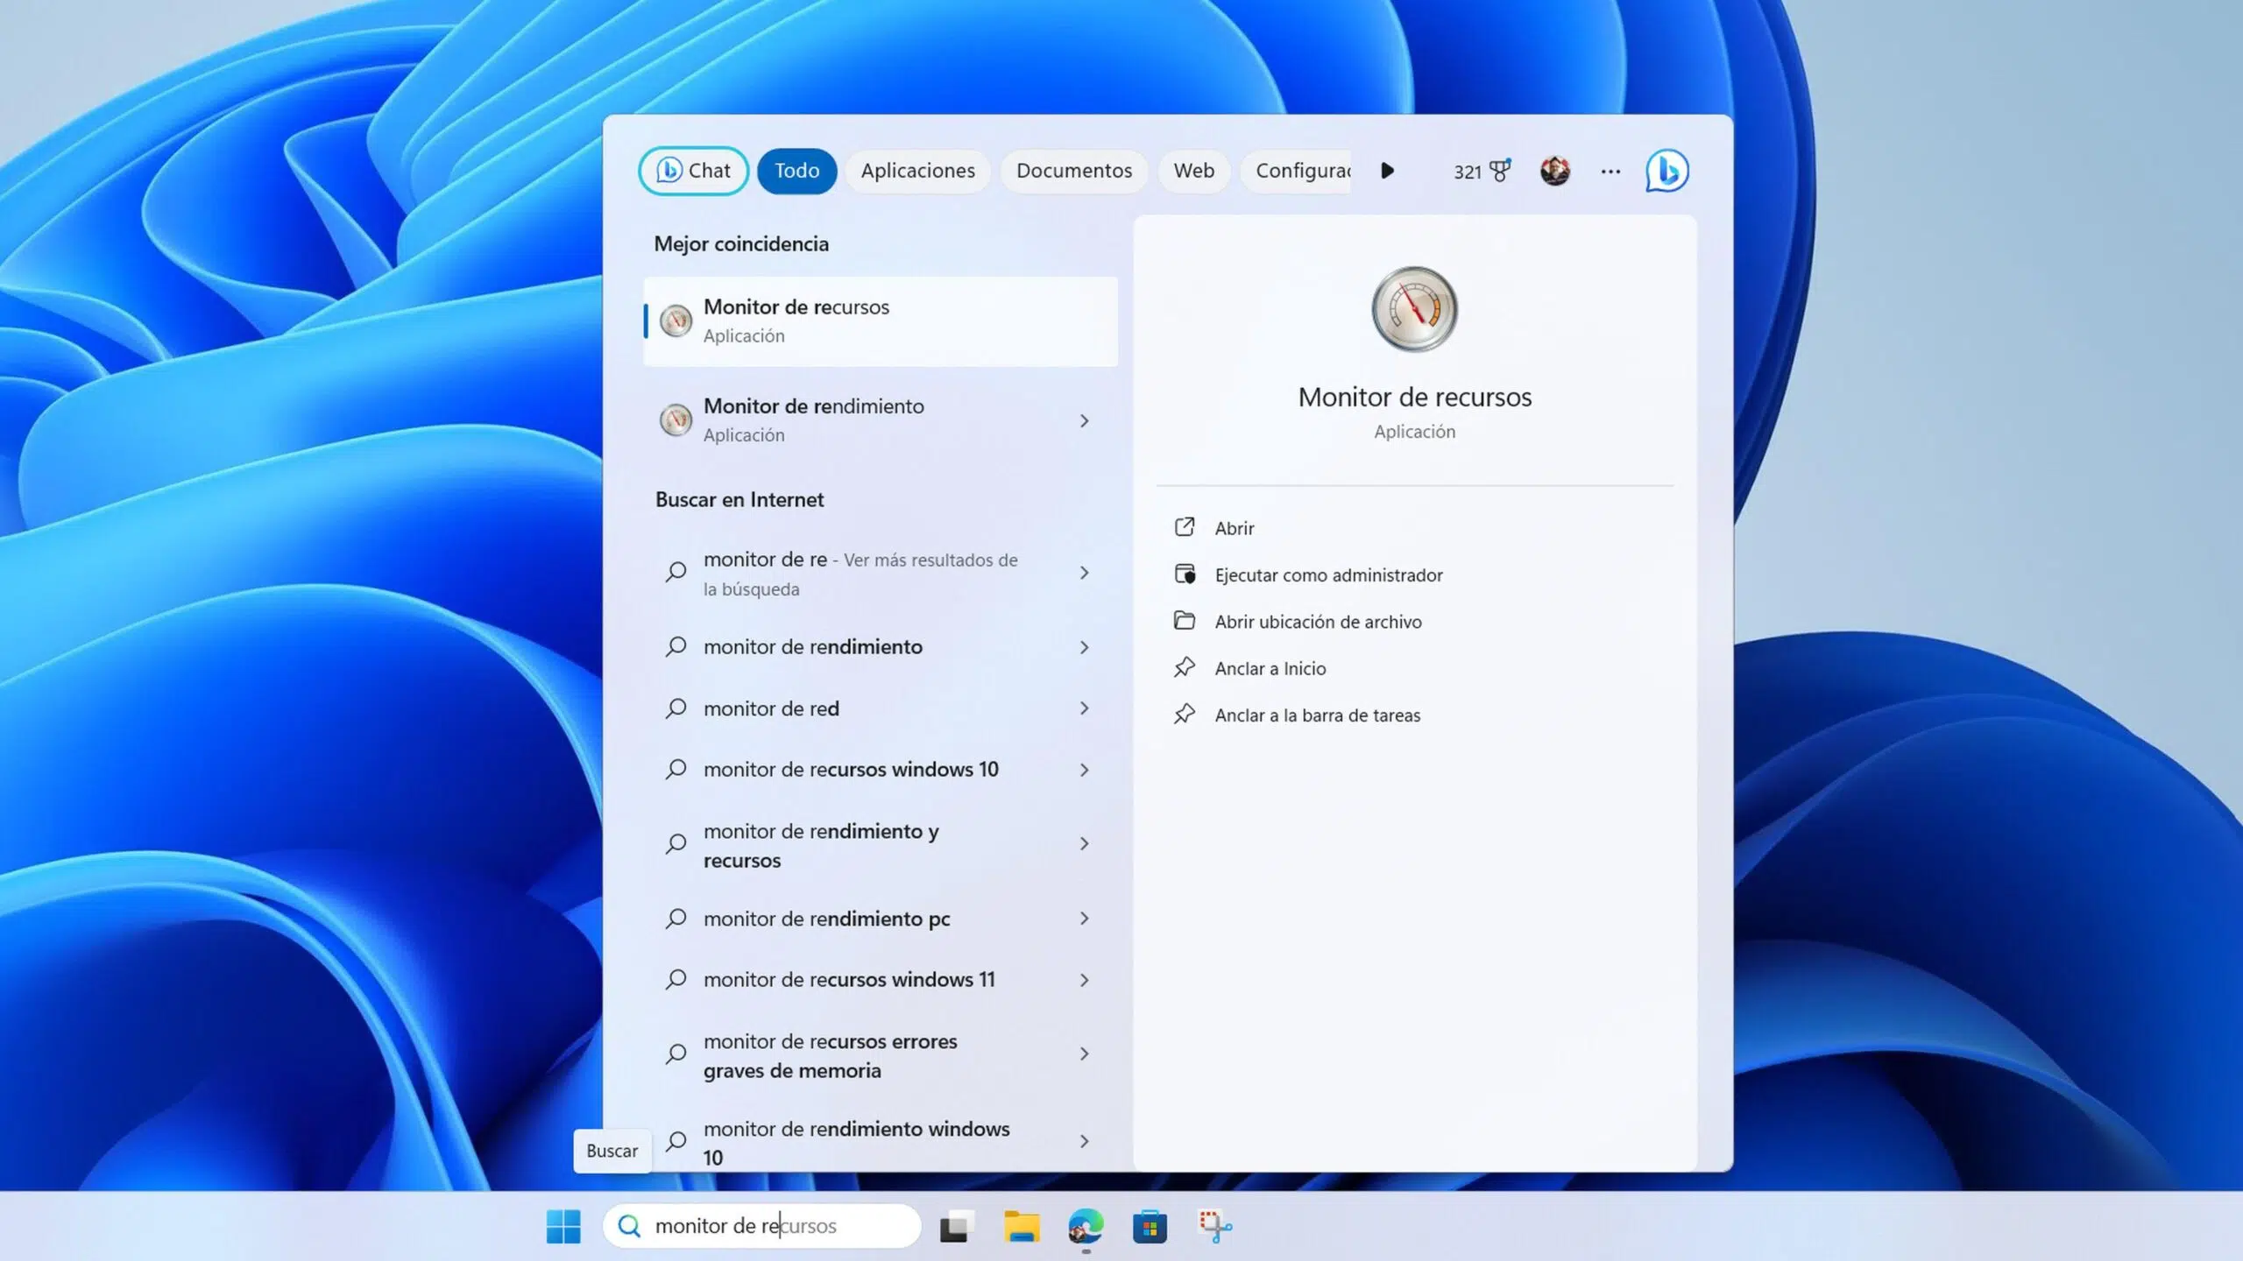Click Anclar a la barra de tareas
Screen dimensions: 2243x1261
point(1316,715)
